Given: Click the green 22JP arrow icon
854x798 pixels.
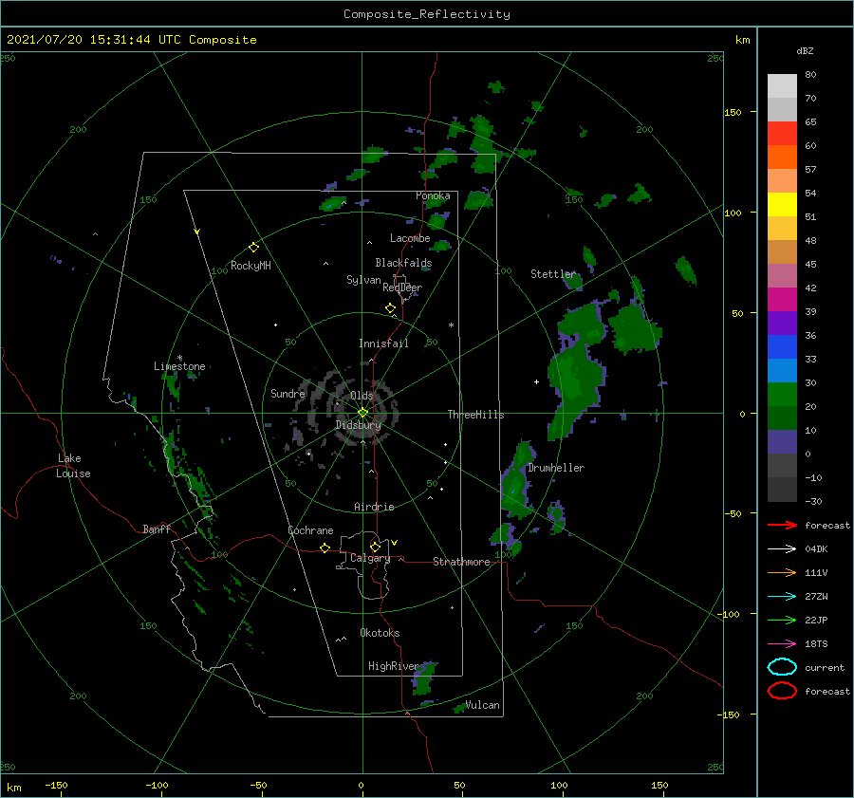Looking at the screenshot, I should [x=782, y=620].
